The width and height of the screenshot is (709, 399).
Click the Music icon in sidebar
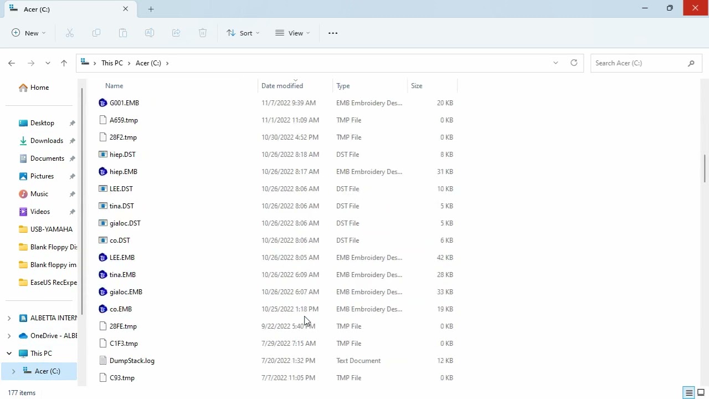23,194
